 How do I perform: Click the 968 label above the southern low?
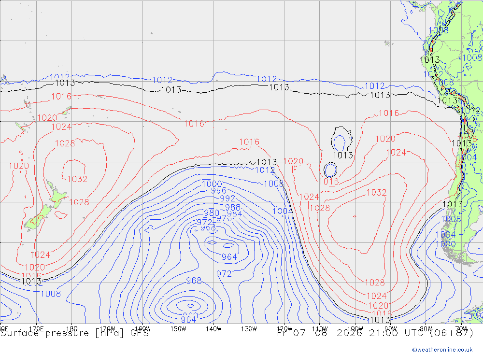(194, 281)
